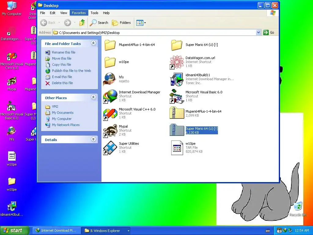Click the Forward arrow toolbar button
Image resolution: width=313 pixels, height=235 pixels.
click(x=68, y=23)
